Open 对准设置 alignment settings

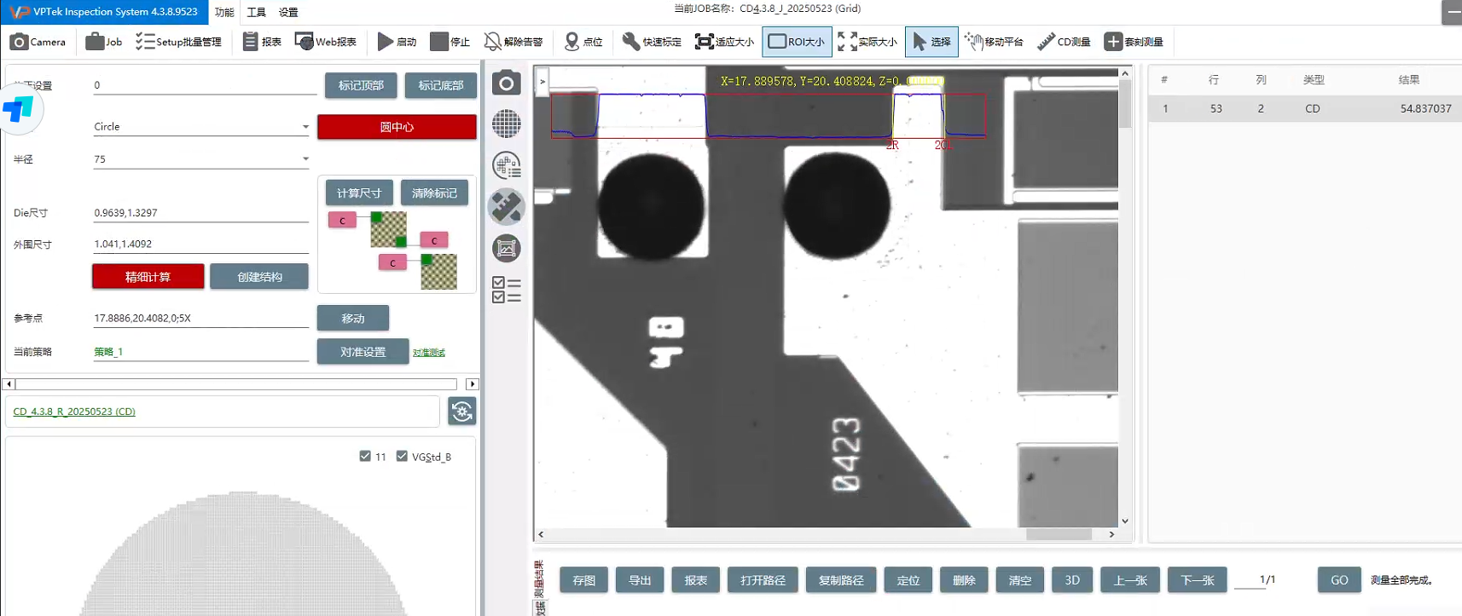pos(363,351)
